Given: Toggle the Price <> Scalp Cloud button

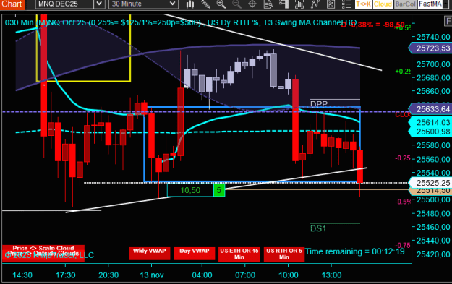Looking at the screenshot, I should [43, 249].
